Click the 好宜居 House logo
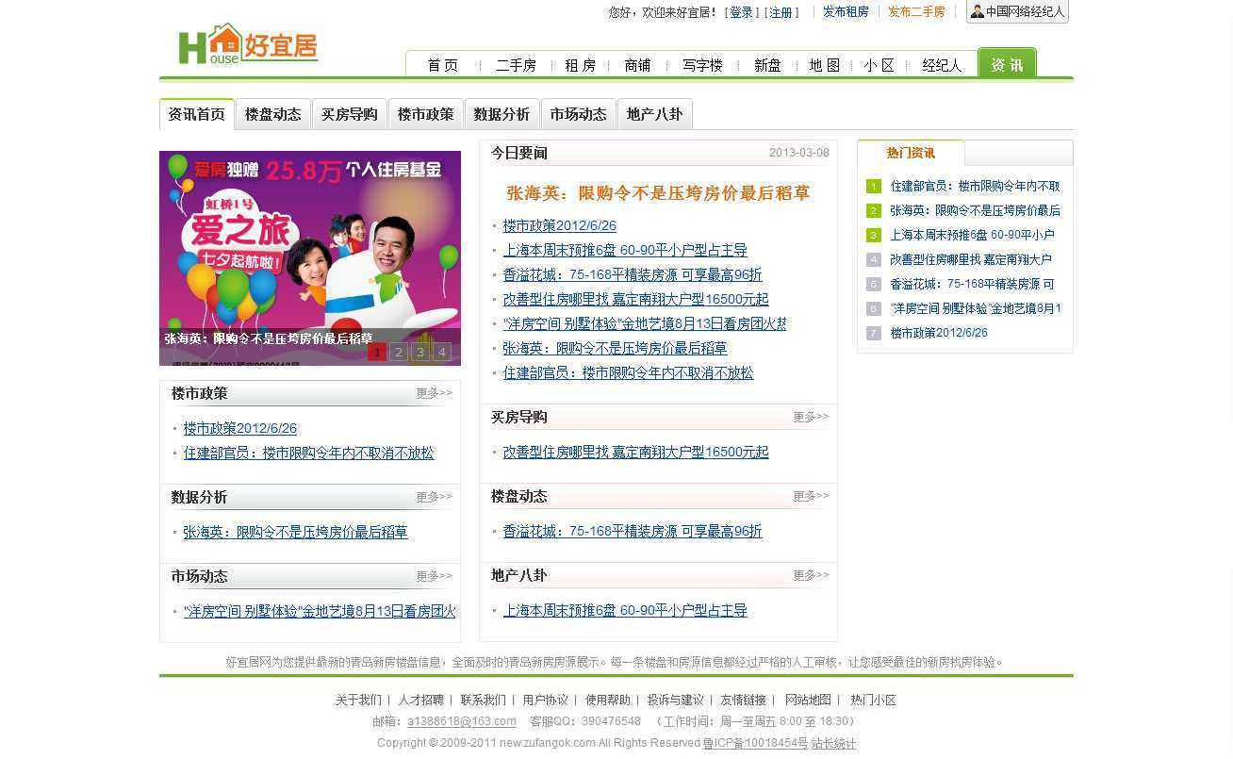 coord(248,43)
